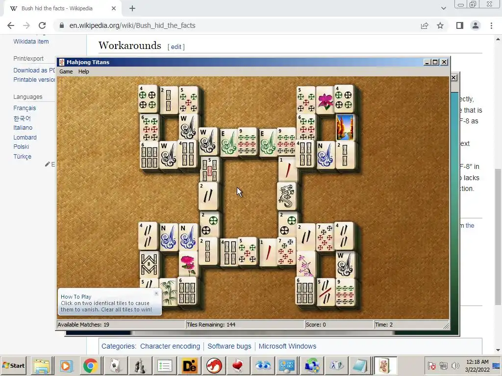
Task: Click the Score: 0 status text
Action: pyautogui.click(x=316, y=325)
